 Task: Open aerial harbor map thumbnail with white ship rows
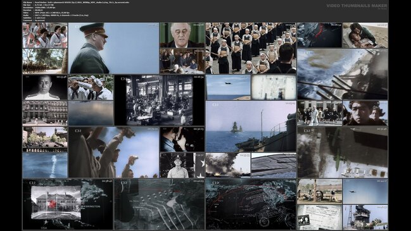pos(160,204)
